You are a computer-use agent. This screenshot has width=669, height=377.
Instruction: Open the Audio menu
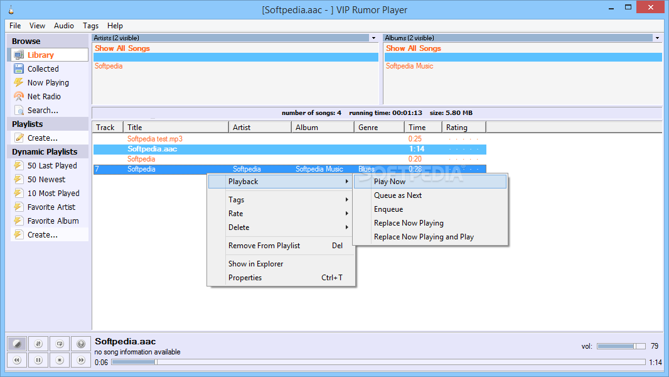64,26
